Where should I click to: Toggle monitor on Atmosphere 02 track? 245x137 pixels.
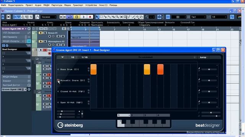tap(53, 45)
